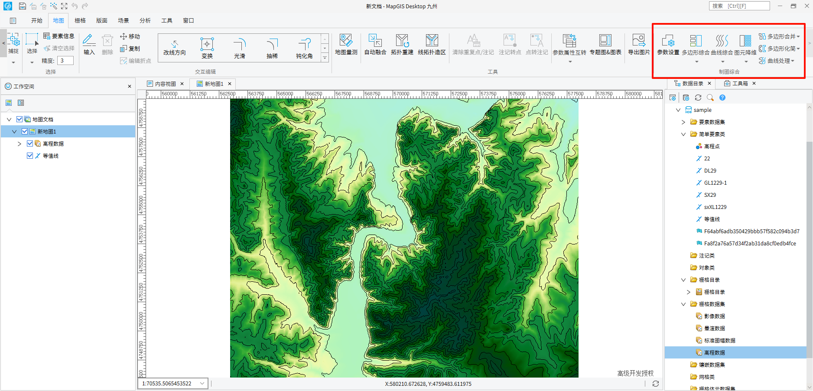This screenshot has width=813, height=391.
Task: Click the 曲线处理 button
Action: pyautogui.click(x=779, y=61)
